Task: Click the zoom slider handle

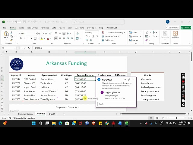Action: pyautogui.click(x=176, y=118)
